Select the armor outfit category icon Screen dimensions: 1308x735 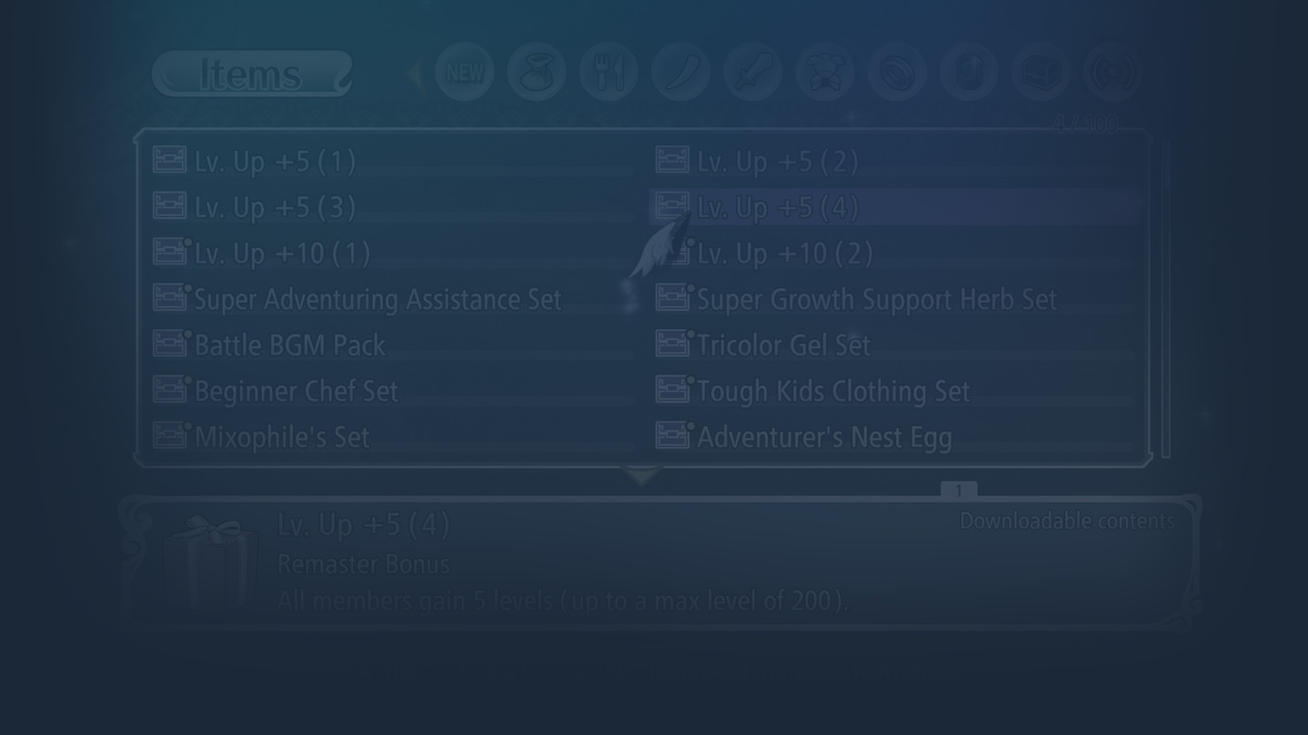point(824,73)
